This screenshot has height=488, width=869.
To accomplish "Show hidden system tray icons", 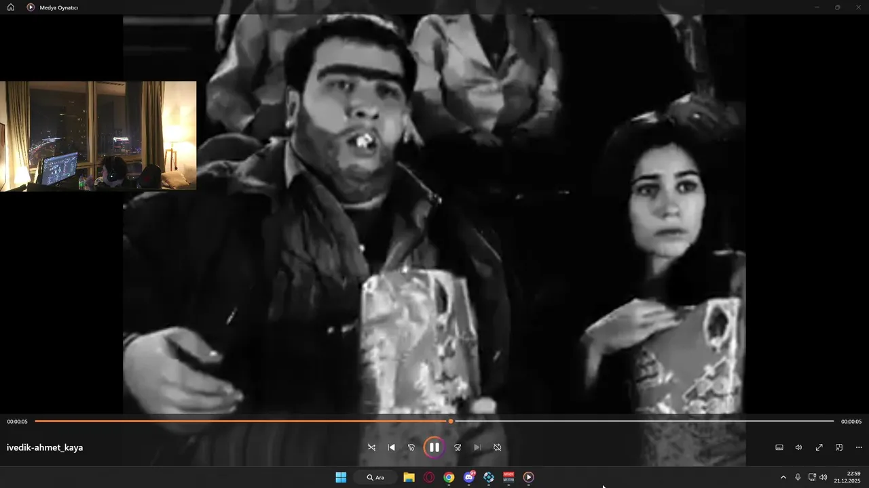I will click(x=783, y=477).
